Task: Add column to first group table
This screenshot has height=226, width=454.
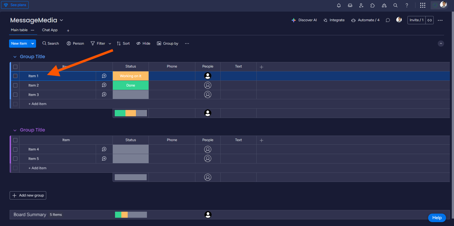Action: [x=261, y=67]
